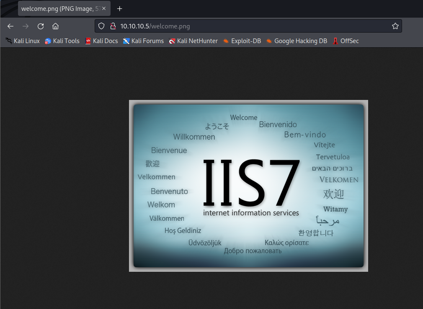Click the large "IIS7" logo text
423x309 pixels.
(x=251, y=182)
